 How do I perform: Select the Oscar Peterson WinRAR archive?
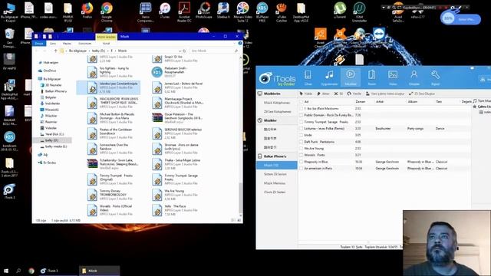click(x=177, y=118)
